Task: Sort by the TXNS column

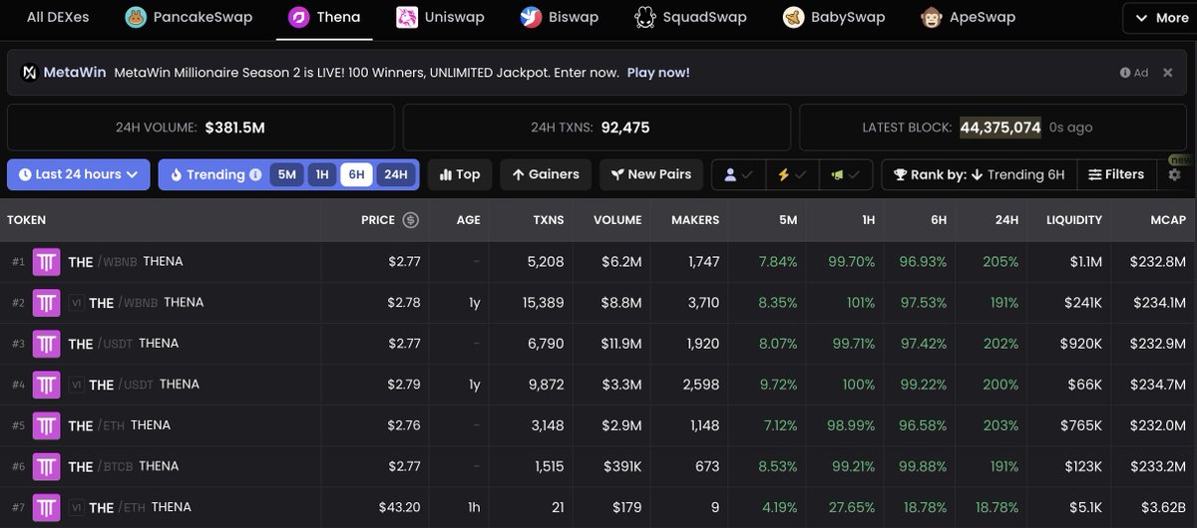Action: point(547,219)
